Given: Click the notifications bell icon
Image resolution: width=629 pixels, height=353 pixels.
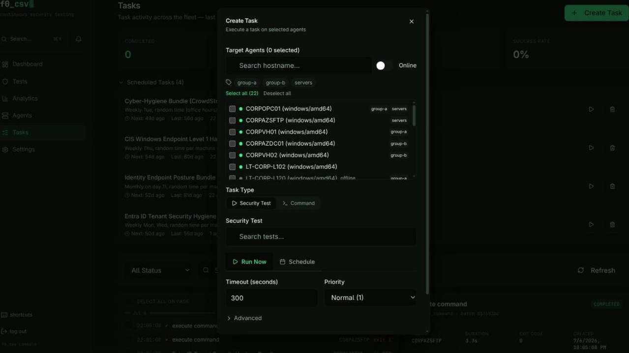Looking at the screenshot, I should point(79,39).
